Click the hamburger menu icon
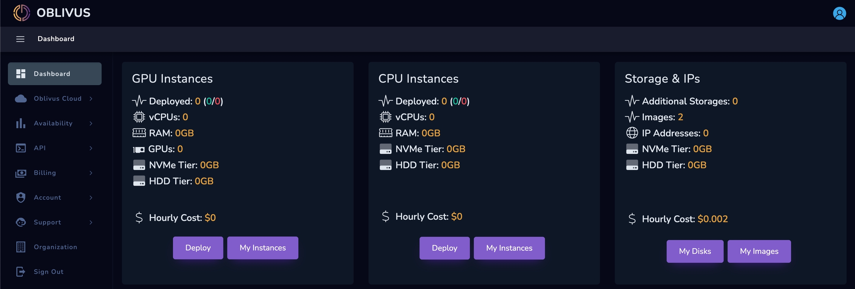This screenshot has width=855, height=289. [20, 39]
